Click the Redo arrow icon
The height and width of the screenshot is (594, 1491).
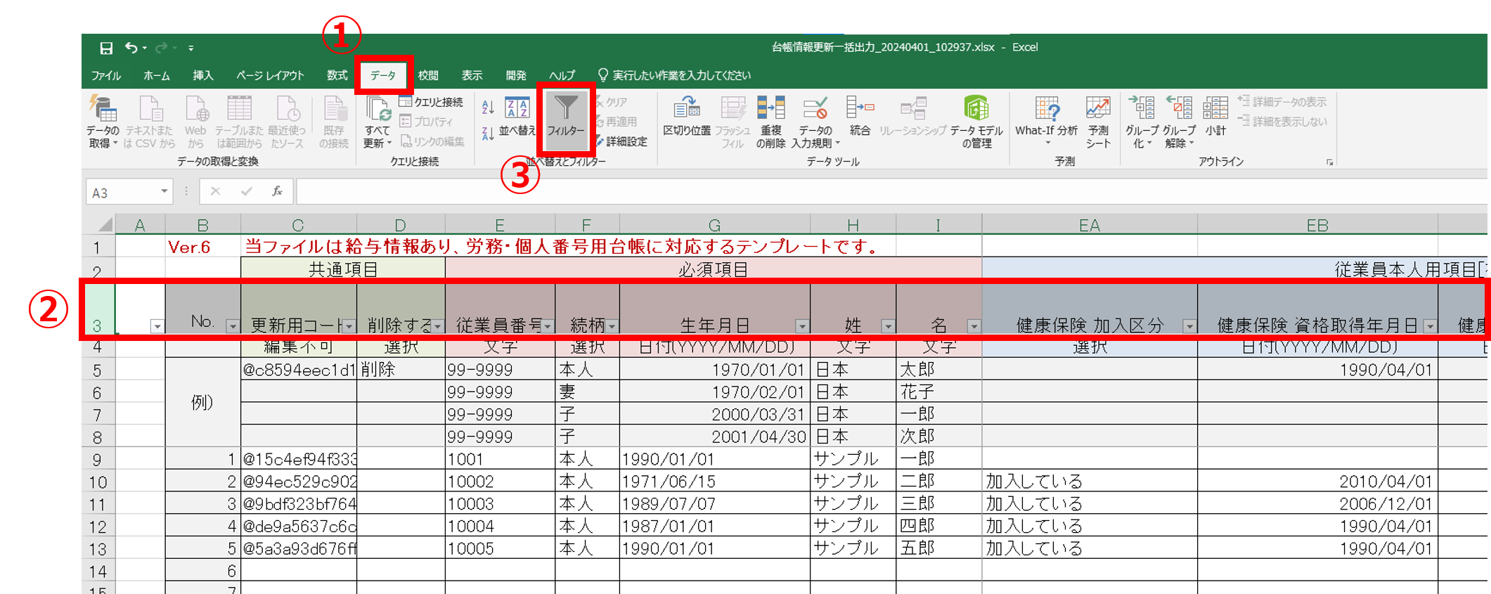(162, 47)
